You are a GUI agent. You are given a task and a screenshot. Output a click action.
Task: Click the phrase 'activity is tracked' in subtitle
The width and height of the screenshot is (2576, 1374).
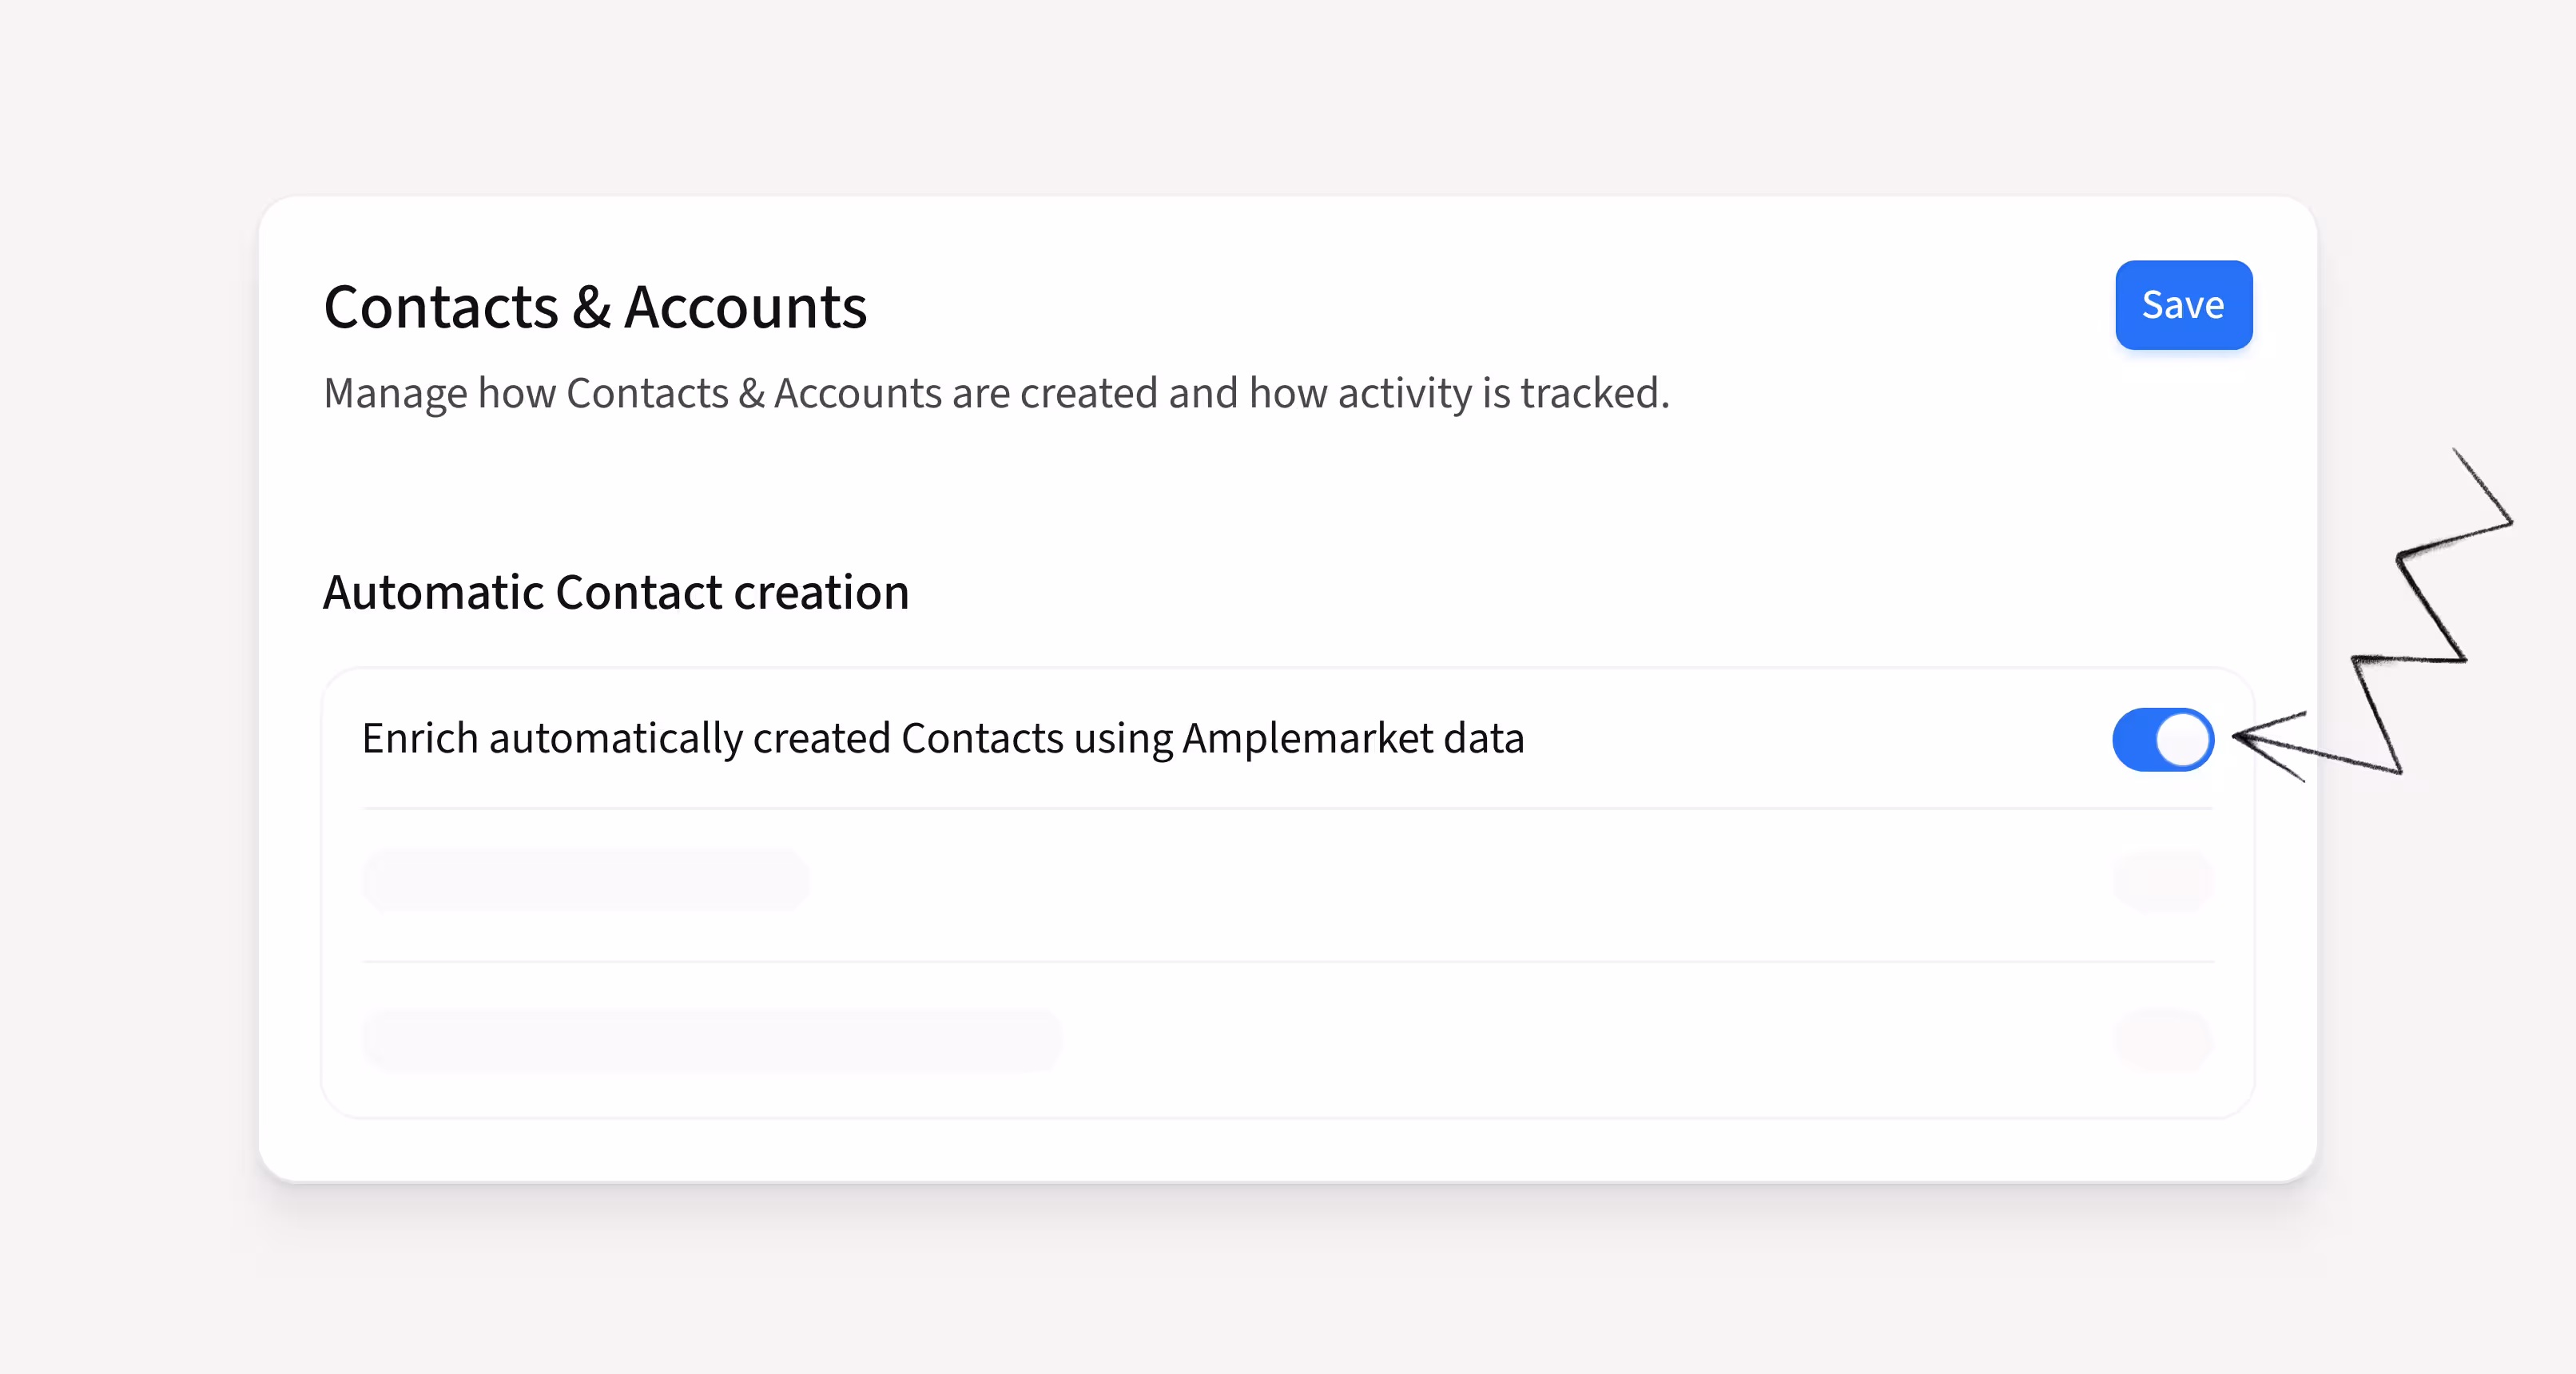(1503, 393)
